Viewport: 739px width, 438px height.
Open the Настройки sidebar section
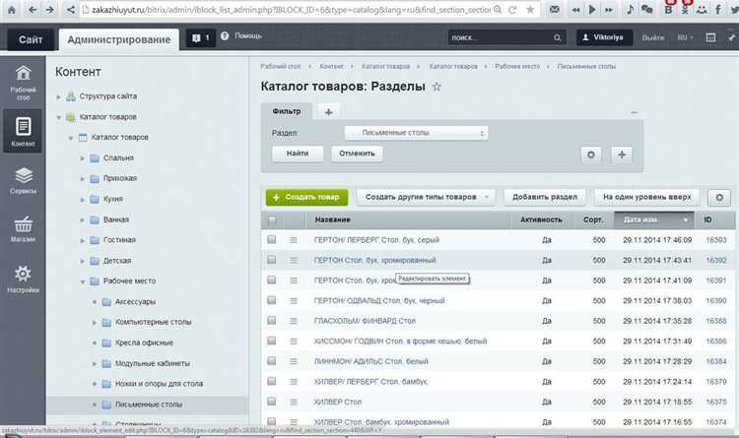point(23,279)
